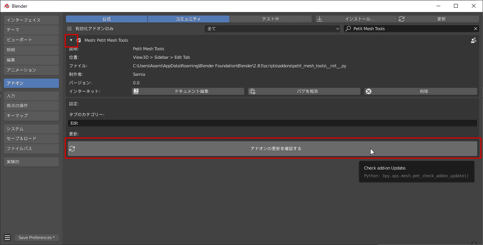
Task: Toggle the コミュニティ support filter
Action: (x=188, y=19)
